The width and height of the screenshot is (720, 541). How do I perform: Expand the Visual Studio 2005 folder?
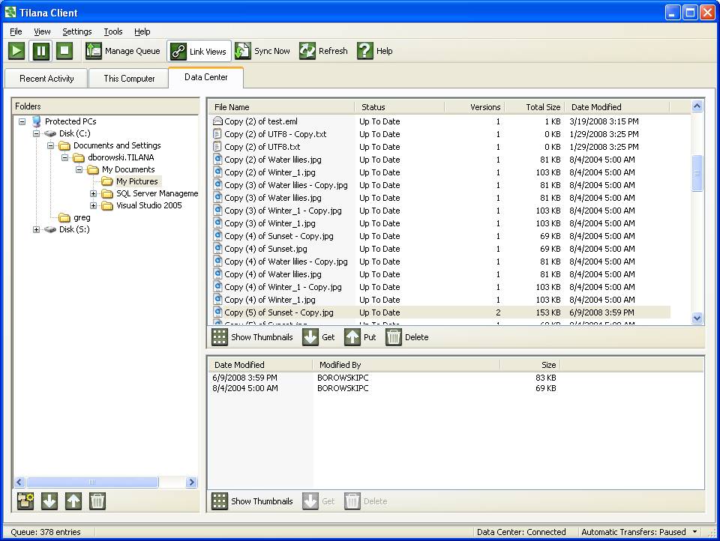(94, 205)
